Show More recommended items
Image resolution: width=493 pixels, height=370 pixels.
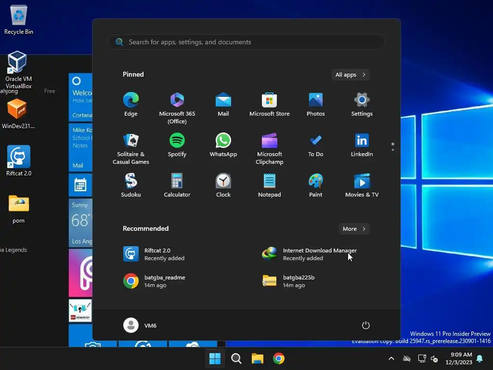(x=354, y=229)
